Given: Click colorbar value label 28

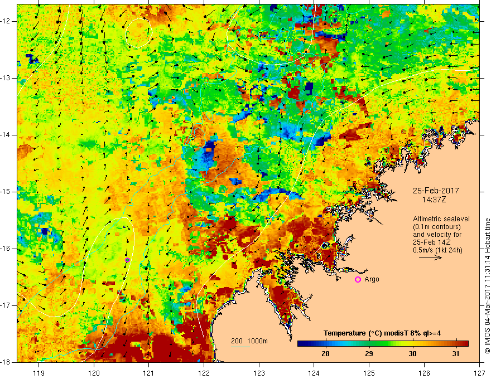Looking at the screenshot, I should pos(325,354).
